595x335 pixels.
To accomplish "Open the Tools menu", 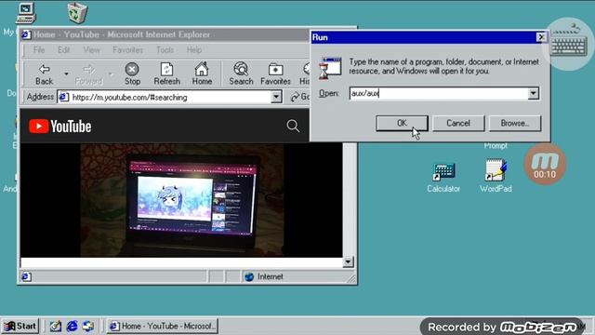I will 165,49.
